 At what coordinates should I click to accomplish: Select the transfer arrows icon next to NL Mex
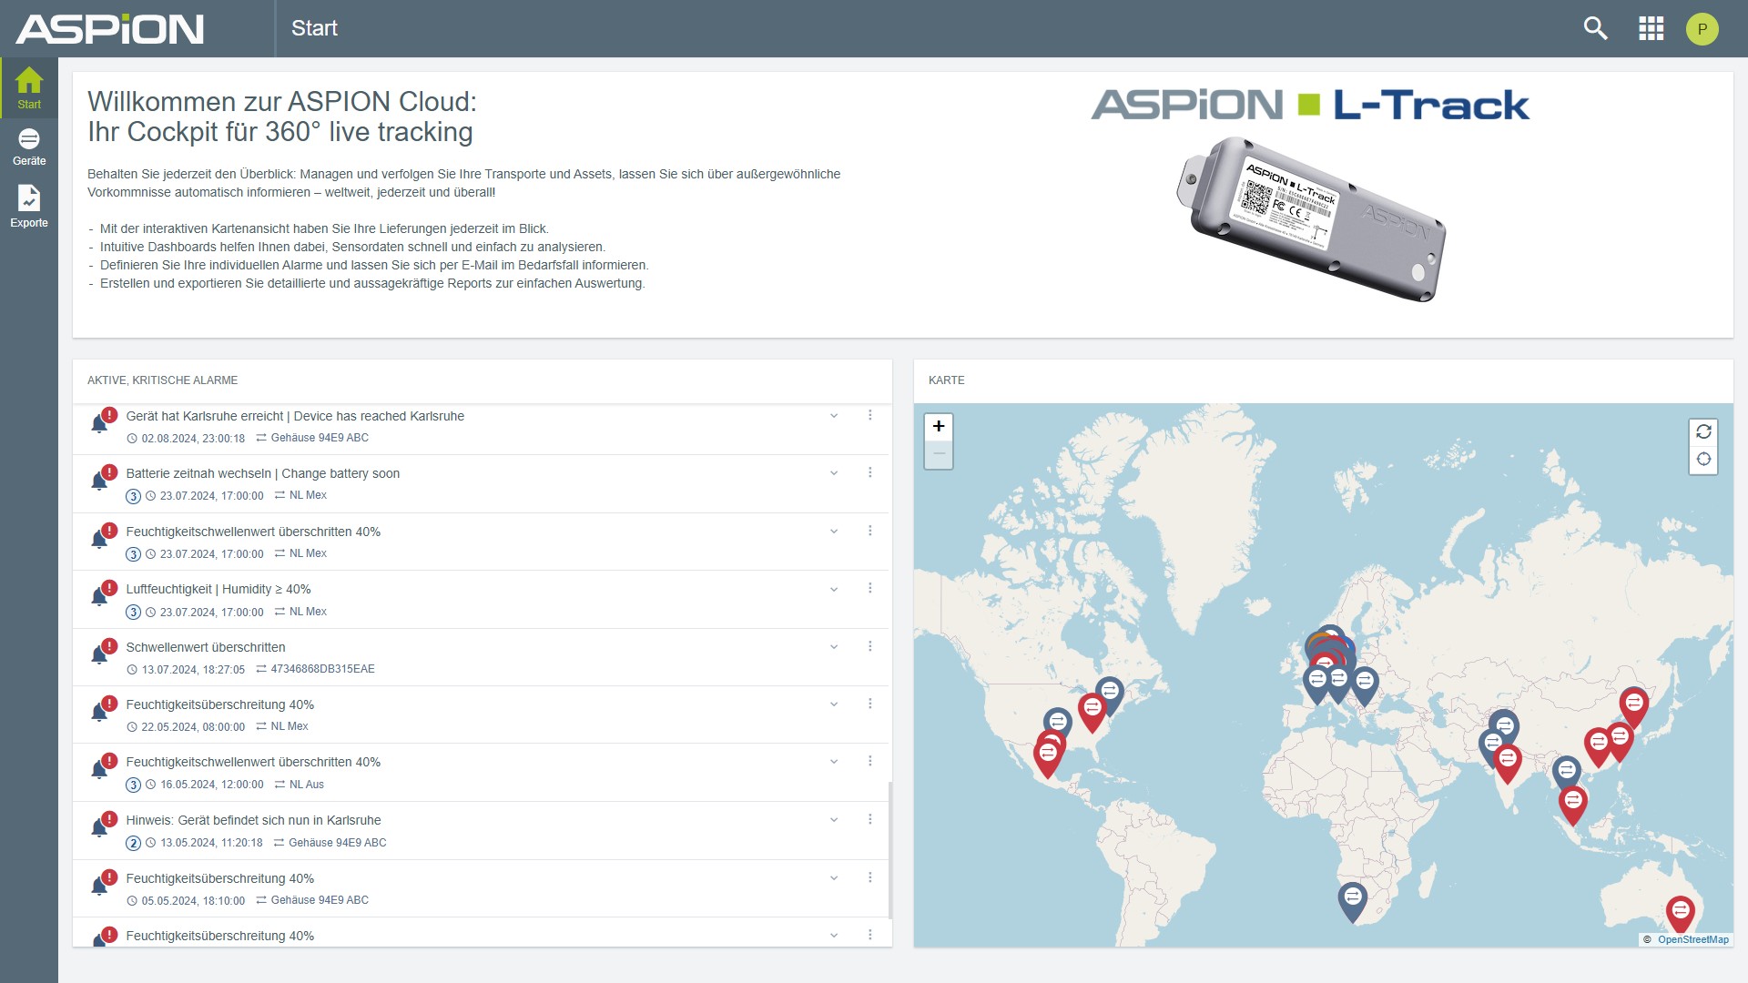coord(279,495)
